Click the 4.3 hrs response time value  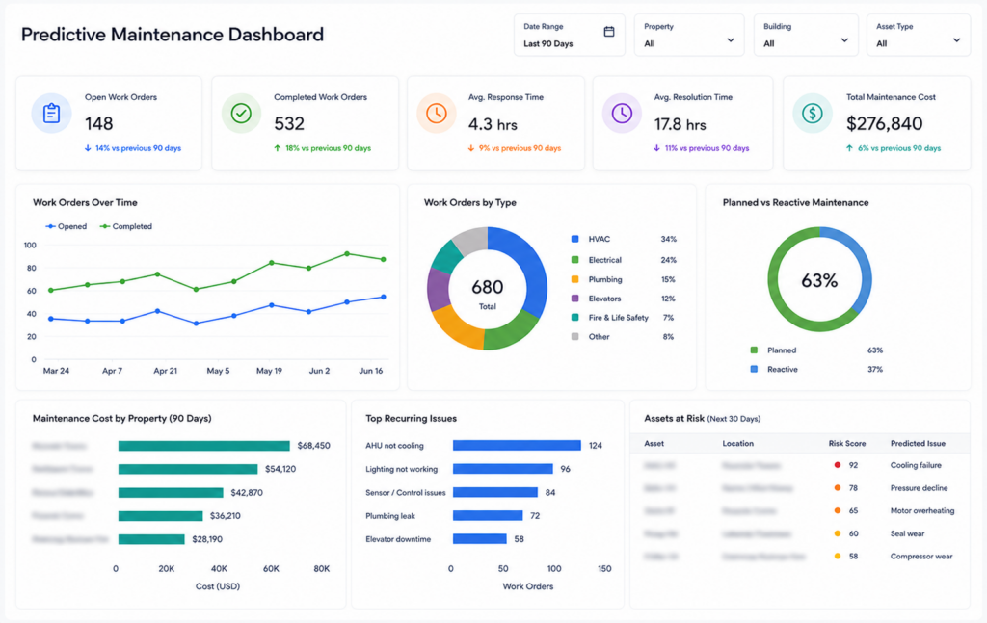pyautogui.click(x=493, y=124)
